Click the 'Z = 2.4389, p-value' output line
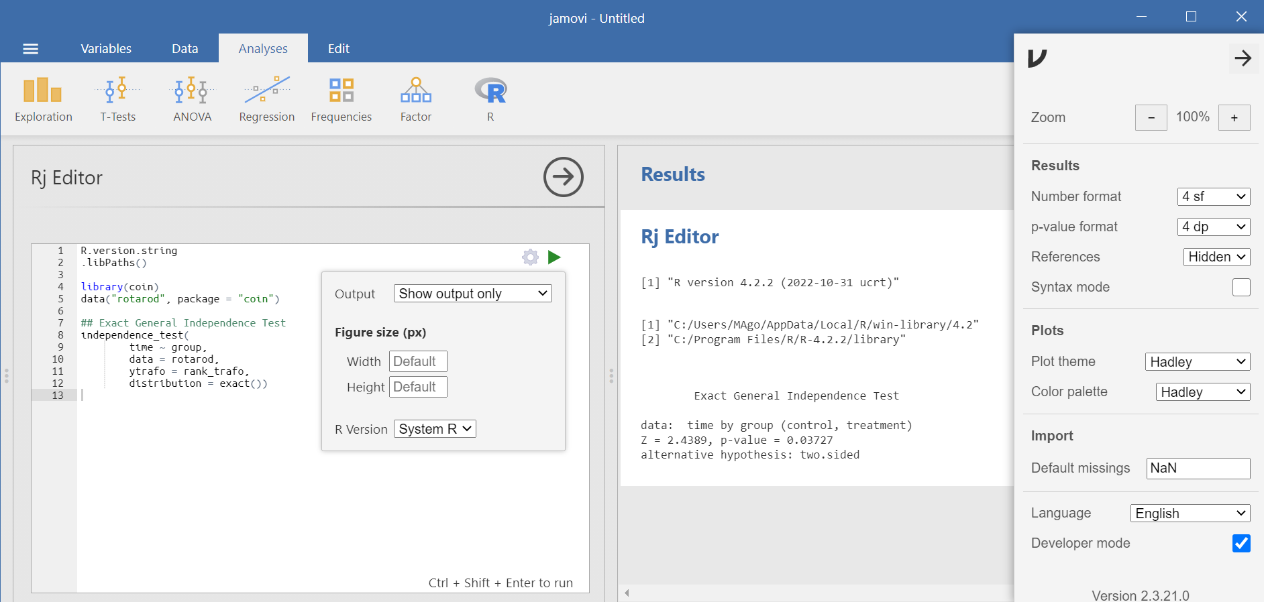This screenshot has height=602, width=1264. tap(737, 440)
